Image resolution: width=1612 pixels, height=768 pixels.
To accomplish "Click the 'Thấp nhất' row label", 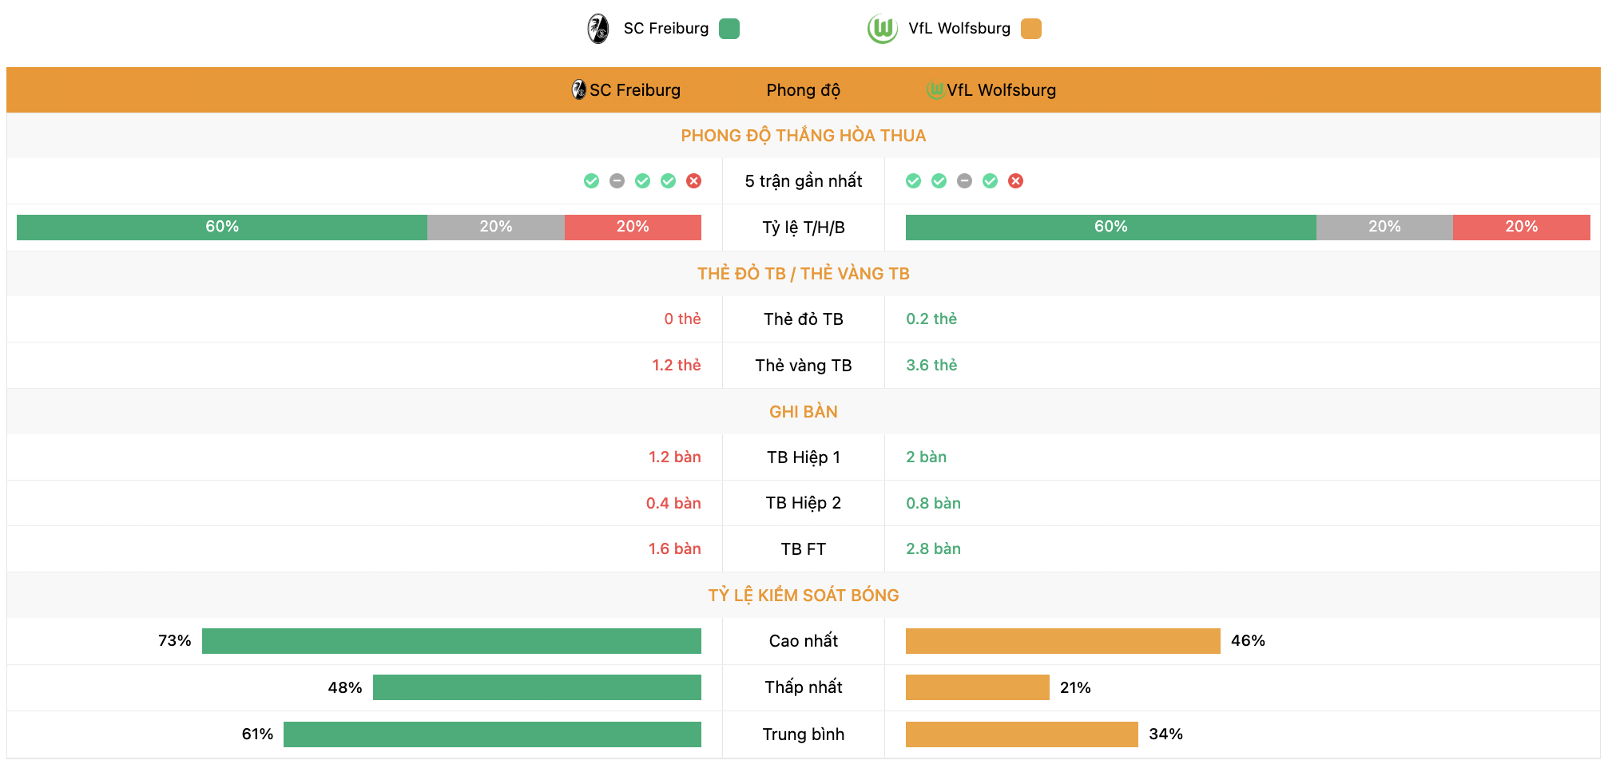I will tap(804, 687).
